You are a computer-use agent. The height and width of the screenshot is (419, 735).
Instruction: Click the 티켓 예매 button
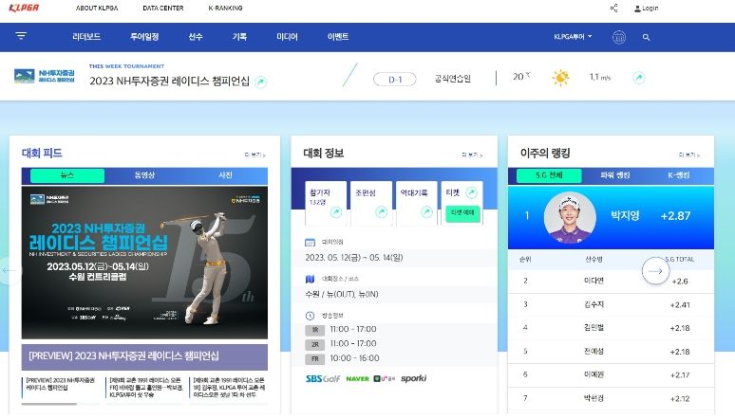pyautogui.click(x=462, y=213)
